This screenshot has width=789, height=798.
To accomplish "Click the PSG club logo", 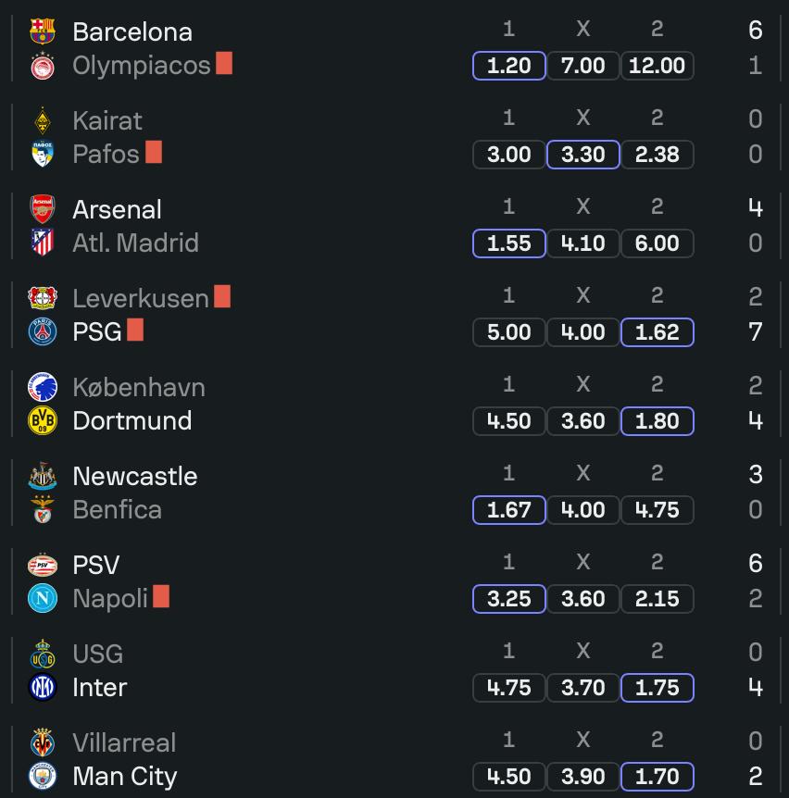I will [x=43, y=331].
